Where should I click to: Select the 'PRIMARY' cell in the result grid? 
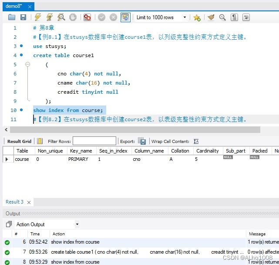coord(81,159)
